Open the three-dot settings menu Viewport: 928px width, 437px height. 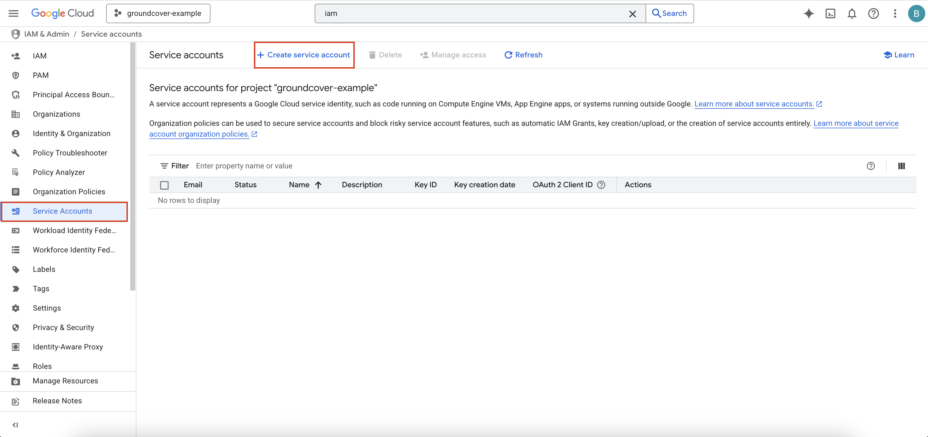click(895, 13)
